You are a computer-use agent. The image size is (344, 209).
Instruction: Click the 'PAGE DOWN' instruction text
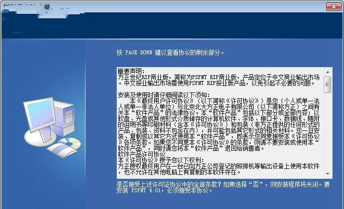(170, 53)
